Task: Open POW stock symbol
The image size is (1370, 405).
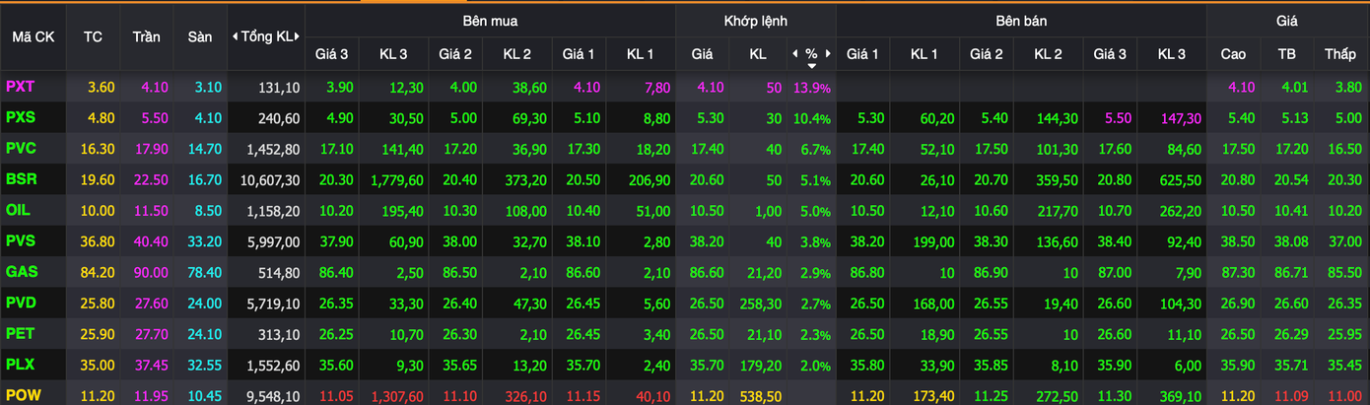Action: coord(22,396)
